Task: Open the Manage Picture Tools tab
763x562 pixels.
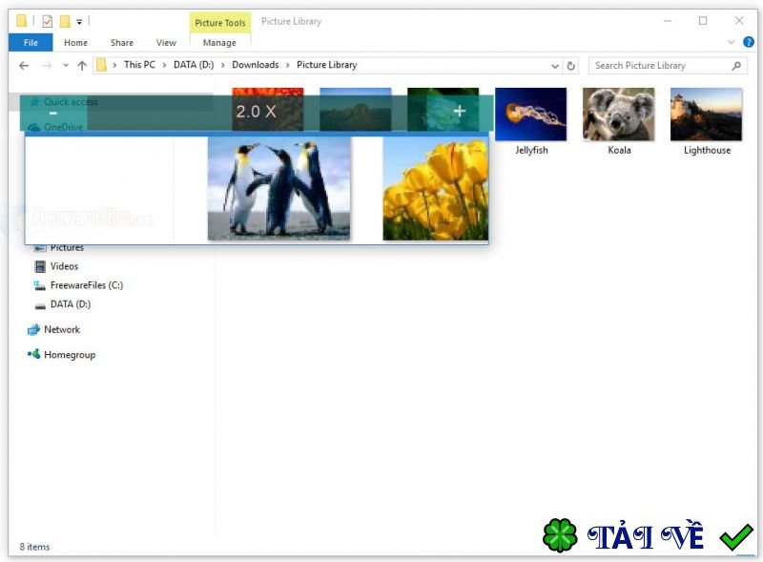Action: tap(219, 43)
